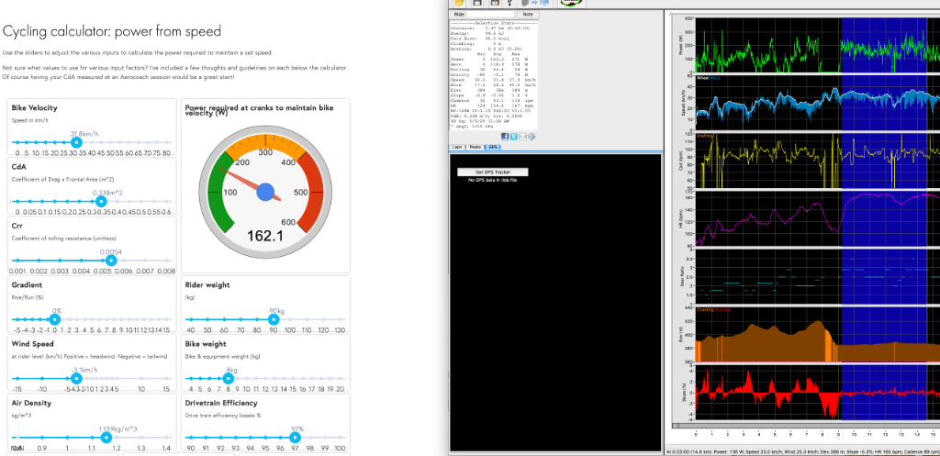This screenshot has width=940, height=456.
Task: Click the Drafting legend label in the cadence chart
Action: pos(705,136)
